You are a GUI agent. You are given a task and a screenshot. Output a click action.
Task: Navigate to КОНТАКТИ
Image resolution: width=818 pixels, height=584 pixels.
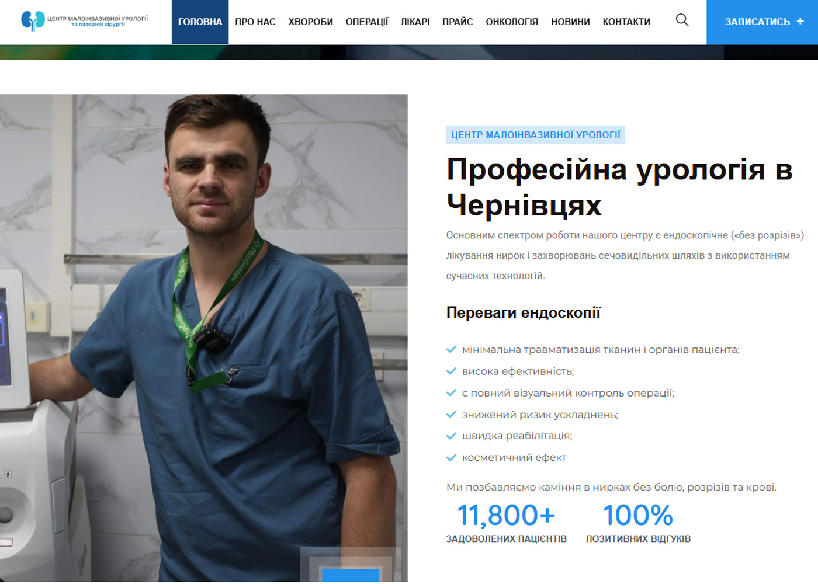pos(626,22)
